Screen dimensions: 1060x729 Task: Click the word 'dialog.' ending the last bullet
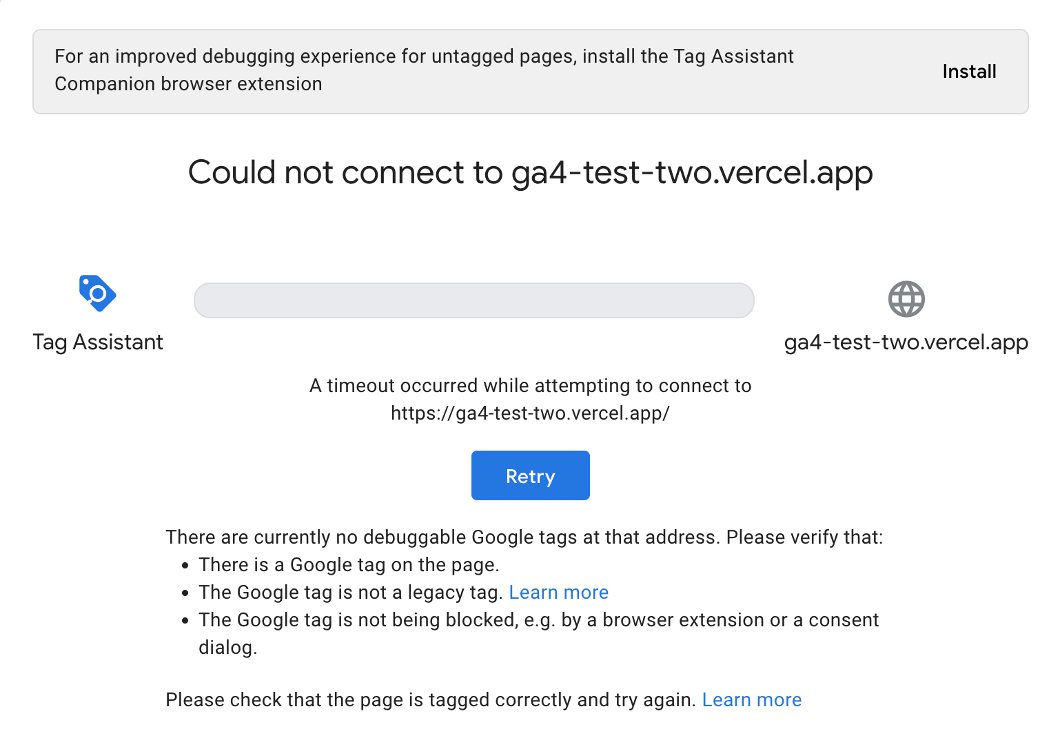pos(228,648)
